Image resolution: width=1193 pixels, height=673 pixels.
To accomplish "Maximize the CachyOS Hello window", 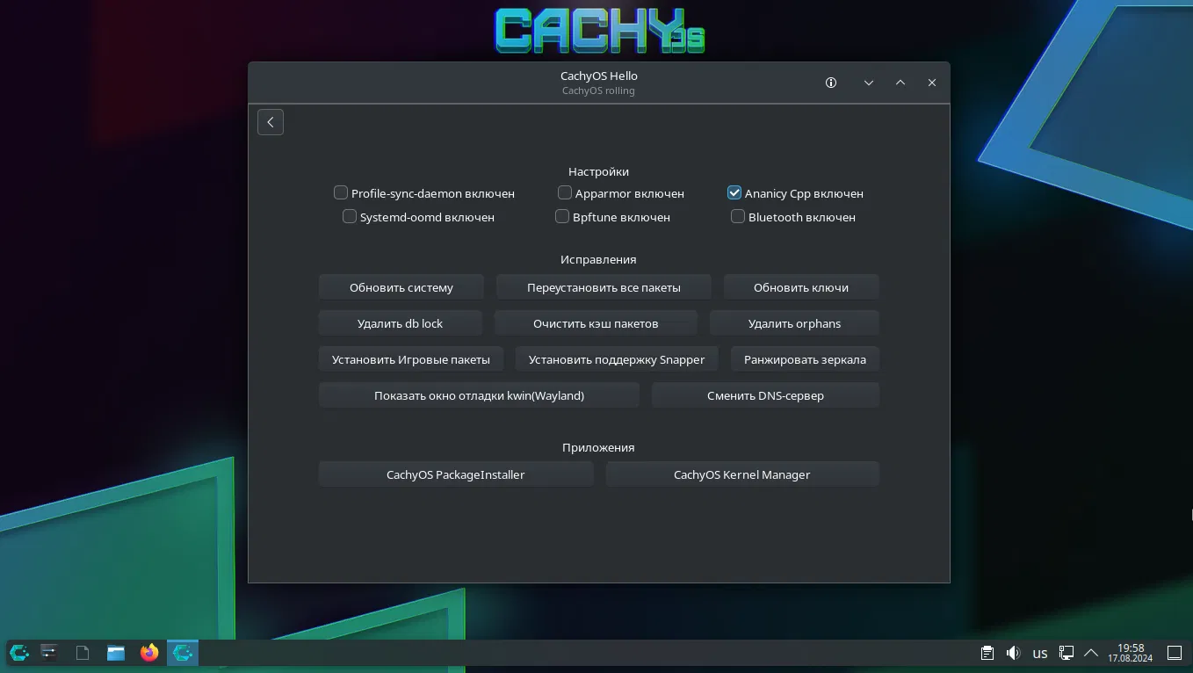I will tap(900, 83).
